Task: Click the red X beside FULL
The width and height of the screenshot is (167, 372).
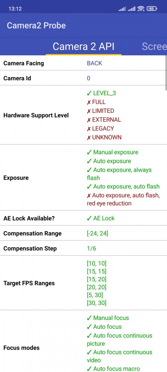Action: tap(89, 102)
